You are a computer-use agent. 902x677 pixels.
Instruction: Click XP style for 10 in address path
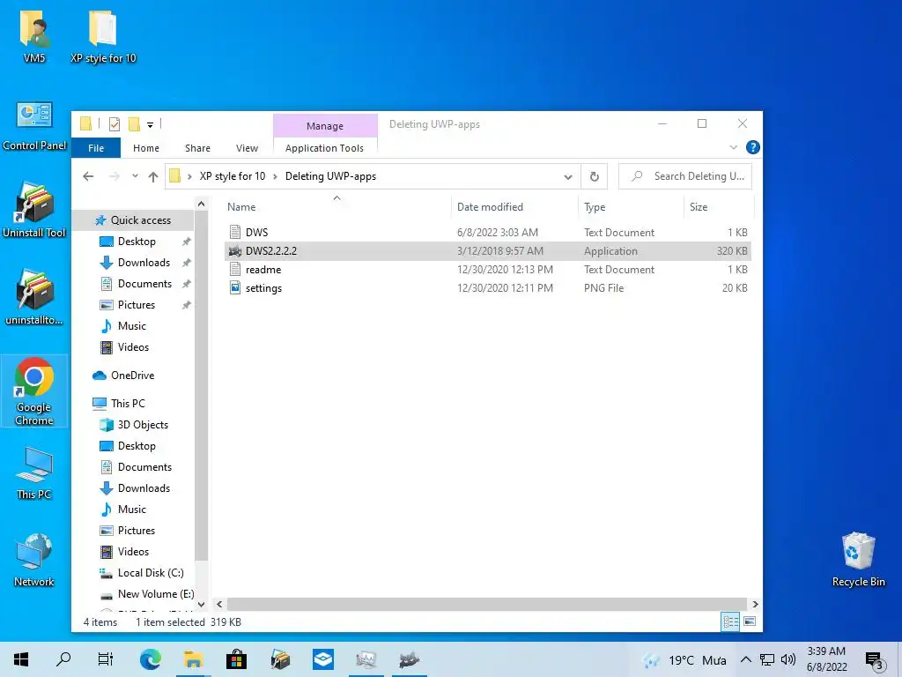pyautogui.click(x=233, y=176)
